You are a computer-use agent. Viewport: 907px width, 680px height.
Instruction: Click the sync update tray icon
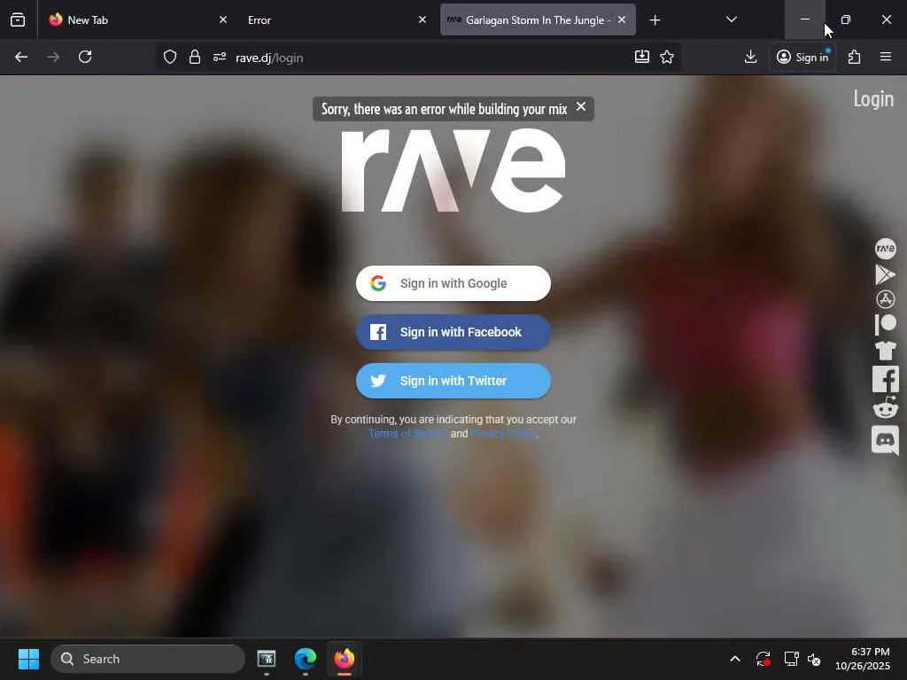[763, 659]
